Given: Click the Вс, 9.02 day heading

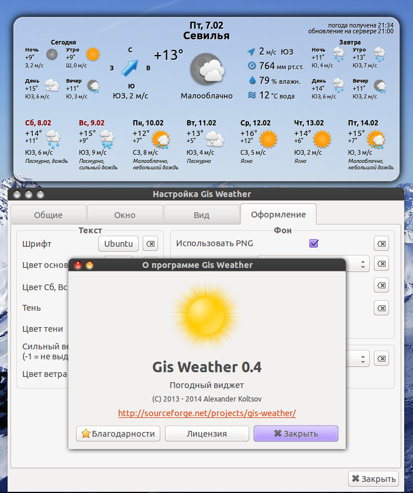Looking at the screenshot, I should click(92, 123).
